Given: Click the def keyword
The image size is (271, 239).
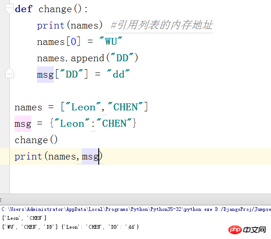Looking at the screenshot, I should (23, 9).
